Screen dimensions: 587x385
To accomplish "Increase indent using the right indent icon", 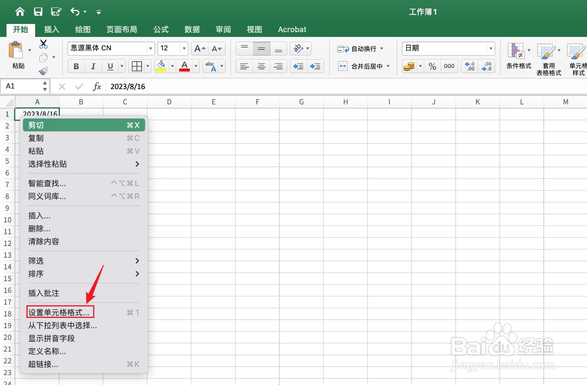I will 315,66.
